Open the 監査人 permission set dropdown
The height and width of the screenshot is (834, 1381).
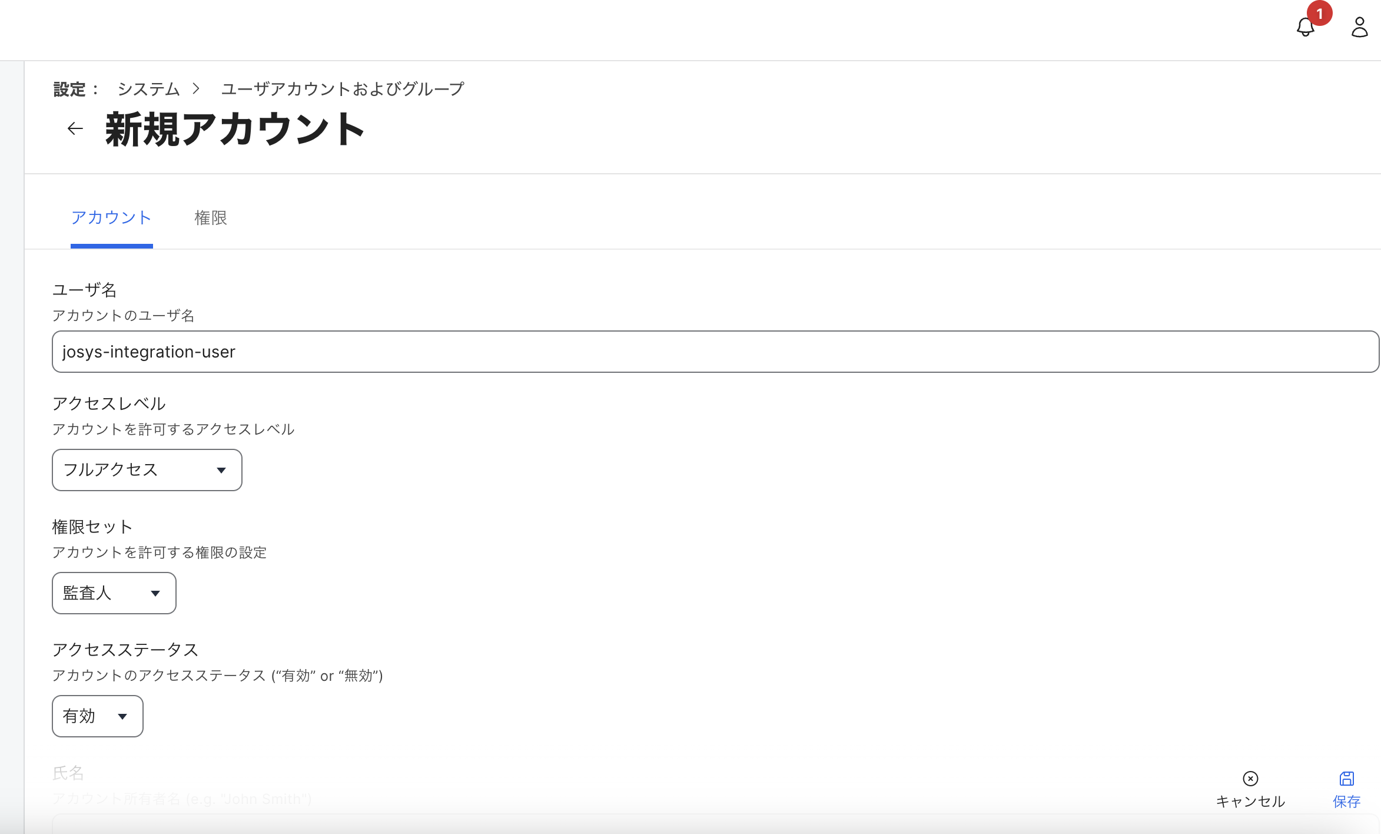coord(114,593)
